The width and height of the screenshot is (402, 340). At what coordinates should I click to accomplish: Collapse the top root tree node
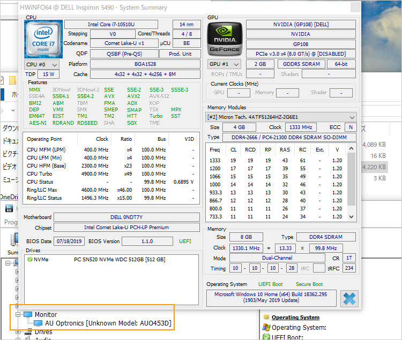pos(8,263)
